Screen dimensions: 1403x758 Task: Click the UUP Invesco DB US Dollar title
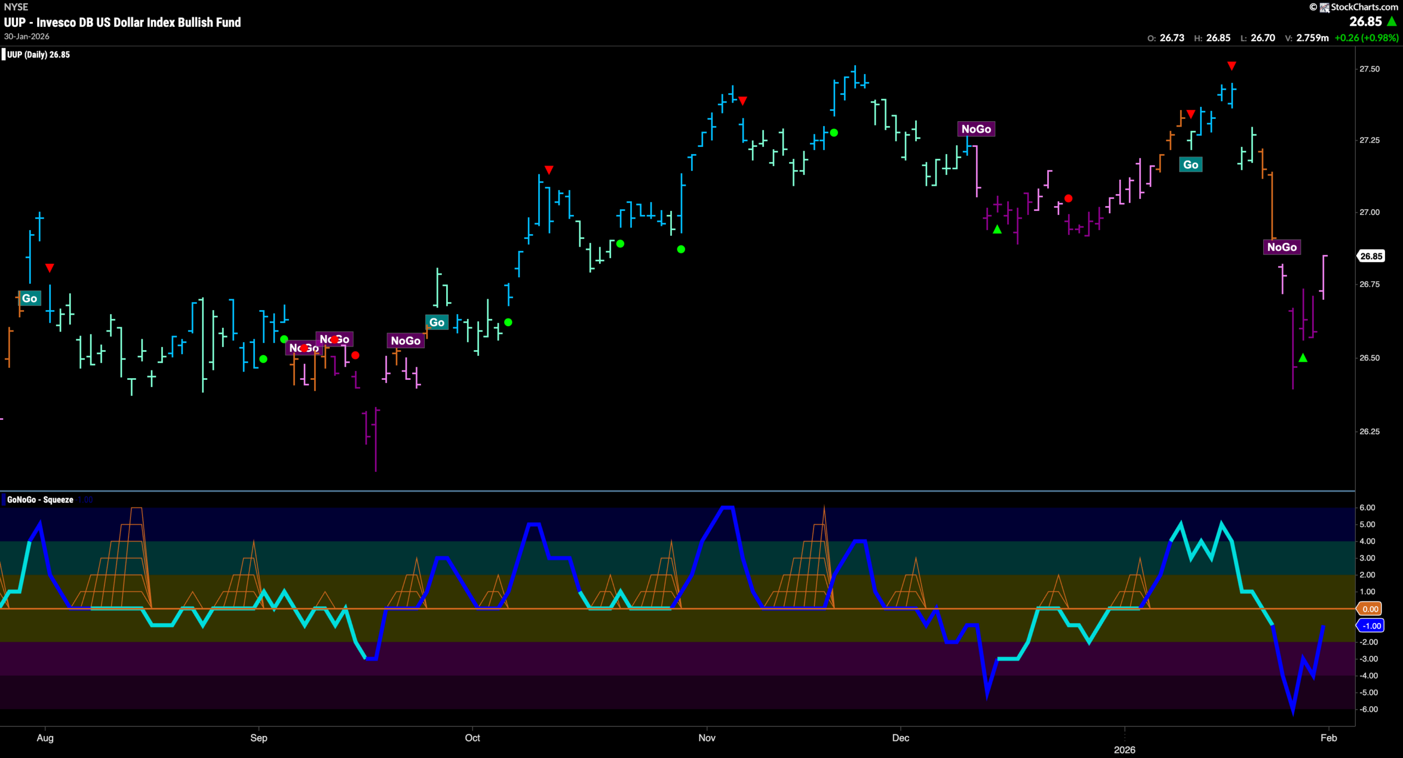tap(122, 22)
